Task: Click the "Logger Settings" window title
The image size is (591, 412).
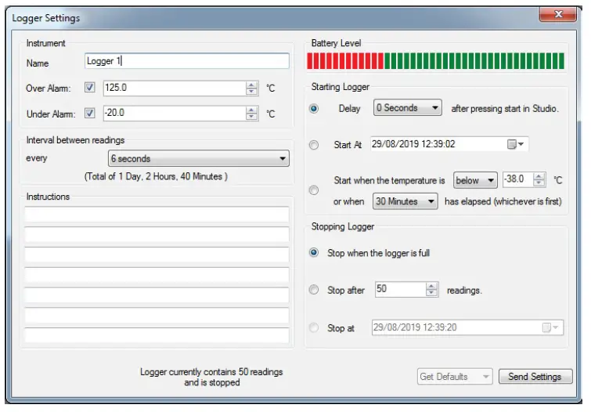Action: tap(46, 18)
